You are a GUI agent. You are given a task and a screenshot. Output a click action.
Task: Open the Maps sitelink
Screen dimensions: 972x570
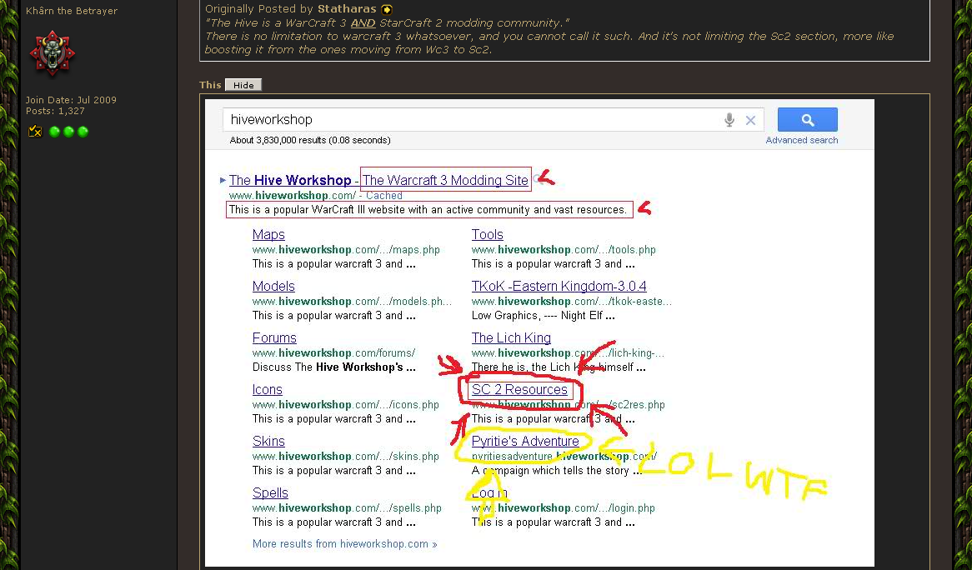tap(268, 235)
